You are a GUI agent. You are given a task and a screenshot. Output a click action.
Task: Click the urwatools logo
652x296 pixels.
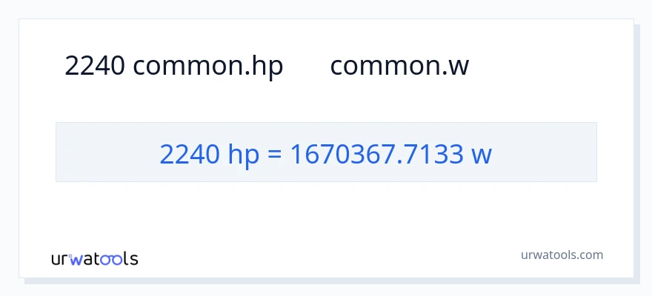(94, 258)
